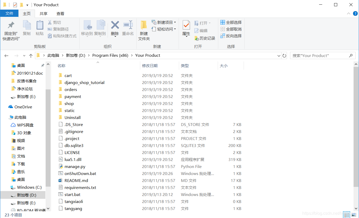This screenshot has width=359, height=218.
Task: Go back with the left arrow
Action: [x=6, y=55]
